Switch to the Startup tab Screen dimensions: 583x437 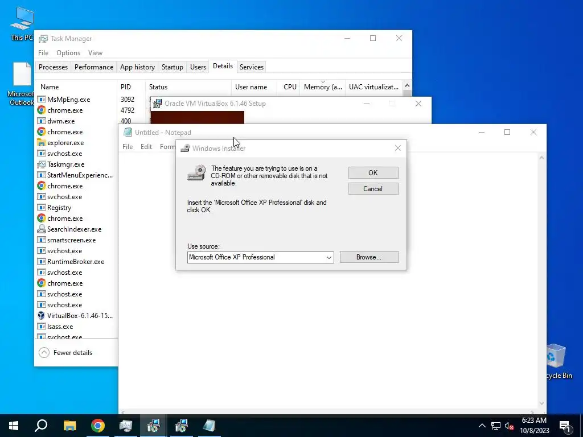pos(172,67)
